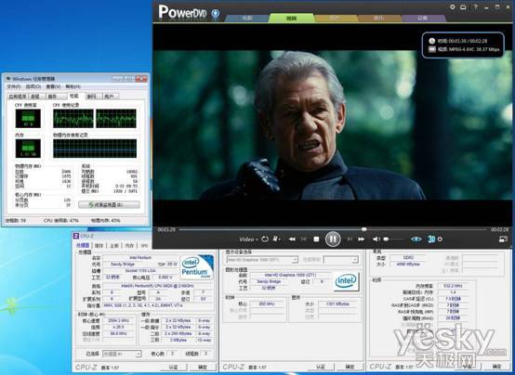
Task: Open the CPU-Z processor selection dropdown
Action: (122, 354)
